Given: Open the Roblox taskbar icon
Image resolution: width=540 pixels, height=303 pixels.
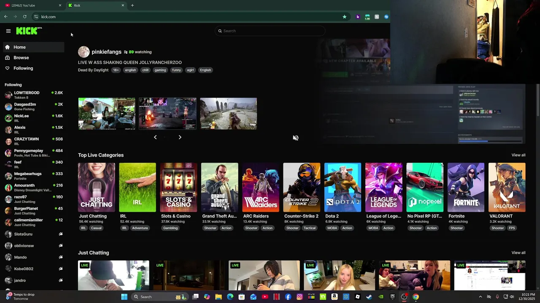Looking at the screenshot, I should [x=358, y=297].
